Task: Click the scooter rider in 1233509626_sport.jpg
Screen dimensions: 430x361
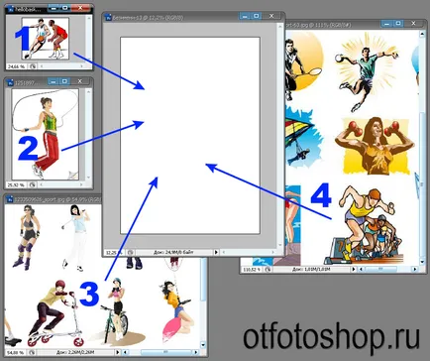Action: [56, 312]
